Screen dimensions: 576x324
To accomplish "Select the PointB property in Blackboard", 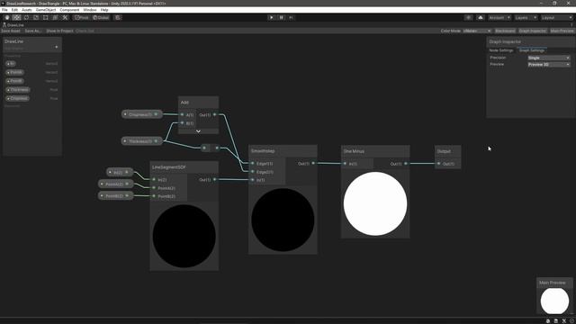I will pos(14,81).
